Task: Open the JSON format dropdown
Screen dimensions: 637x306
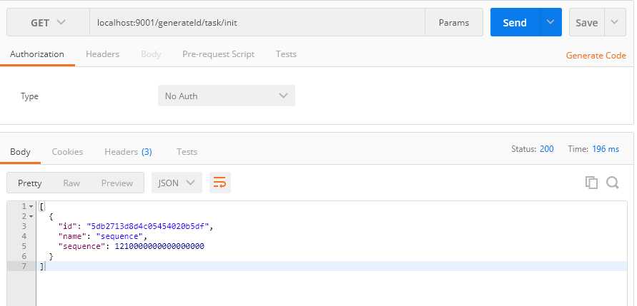Action: (177, 183)
